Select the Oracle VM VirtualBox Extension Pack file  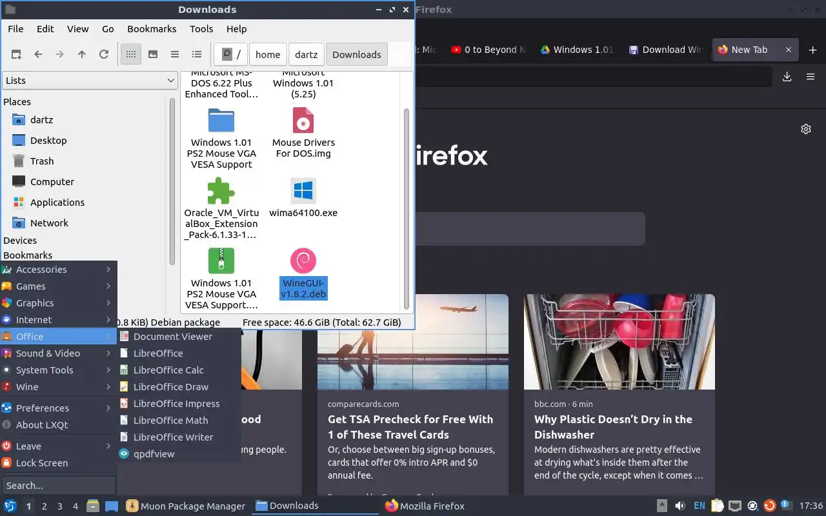221,208
